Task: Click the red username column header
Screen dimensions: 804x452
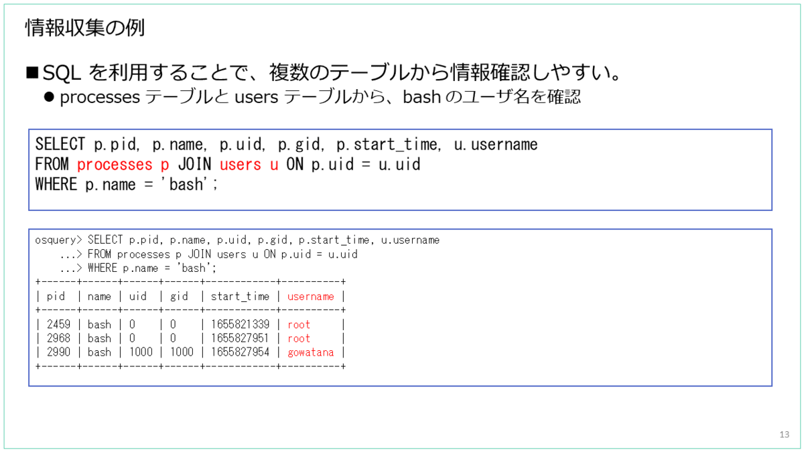Action: pyautogui.click(x=310, y=296)
